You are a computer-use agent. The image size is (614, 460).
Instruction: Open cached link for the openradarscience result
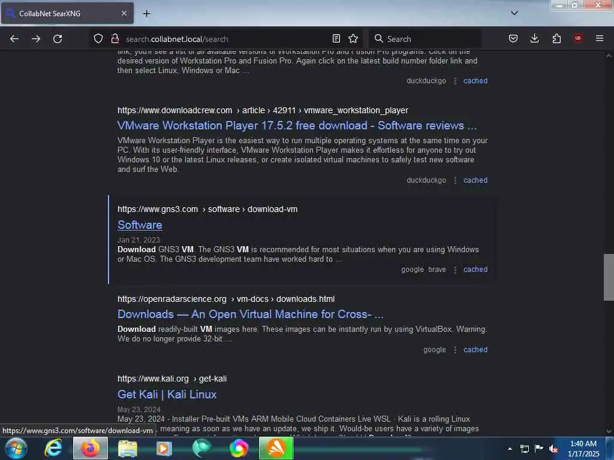pyautogui.click(x=475, y=350)
